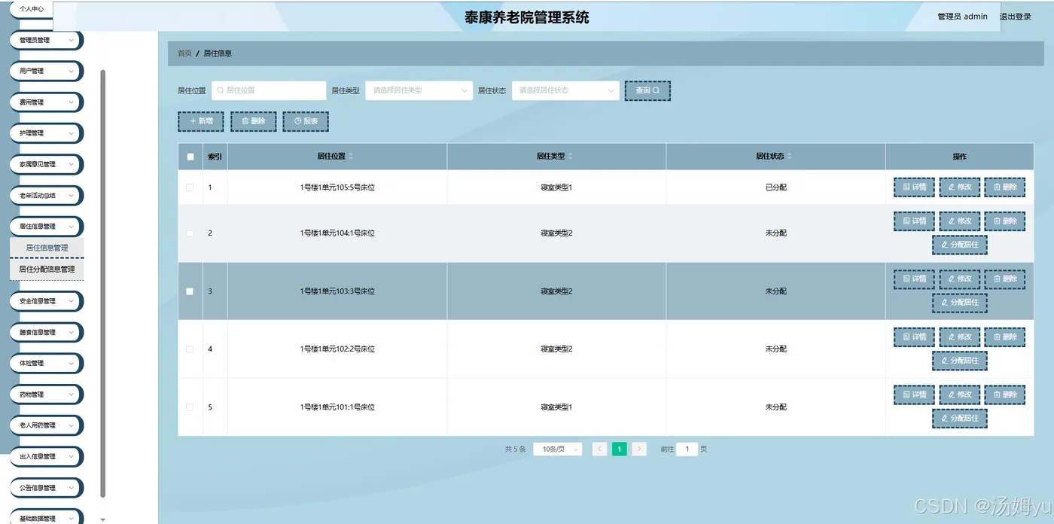Image resolution: width=1054 pixels, height=524 pixels.
Task: Click 修改 for row 1
Action: [x=960, y=187]
